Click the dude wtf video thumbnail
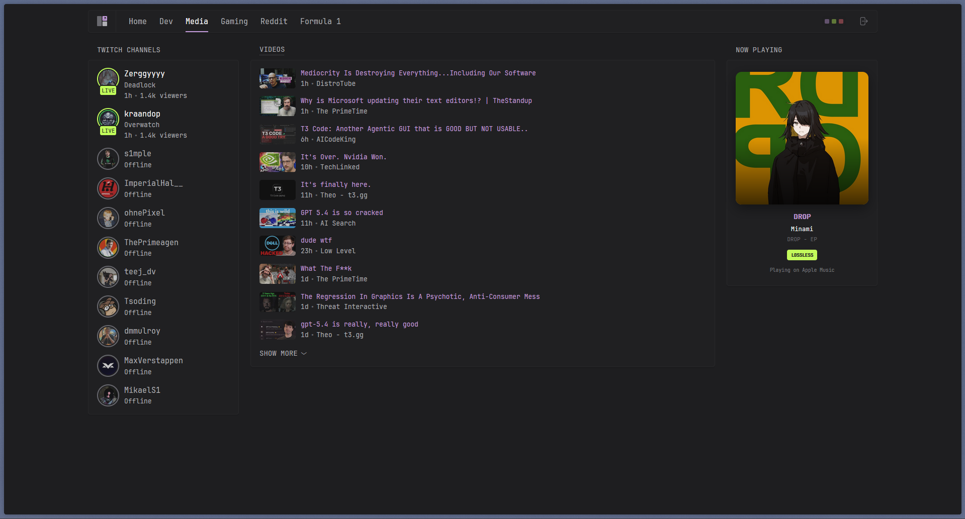The image size is (965, 519). pyautogui.click(x=277, y=246)
